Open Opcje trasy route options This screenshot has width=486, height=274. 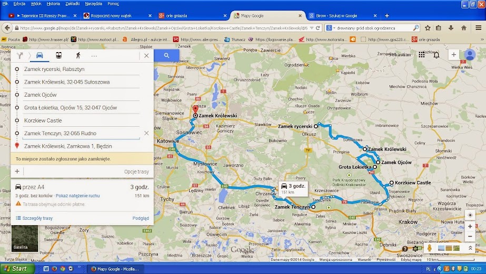(x=136, y=171)
